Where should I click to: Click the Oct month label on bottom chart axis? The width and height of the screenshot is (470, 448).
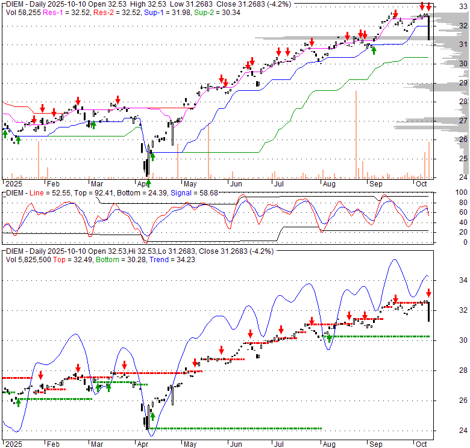[x=420, y=444]
